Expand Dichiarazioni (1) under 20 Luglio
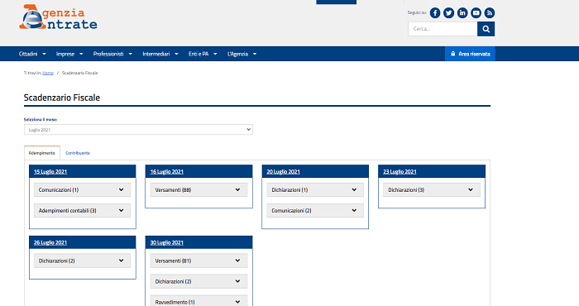This screenshot has height=306, width=579. point(315,189)
